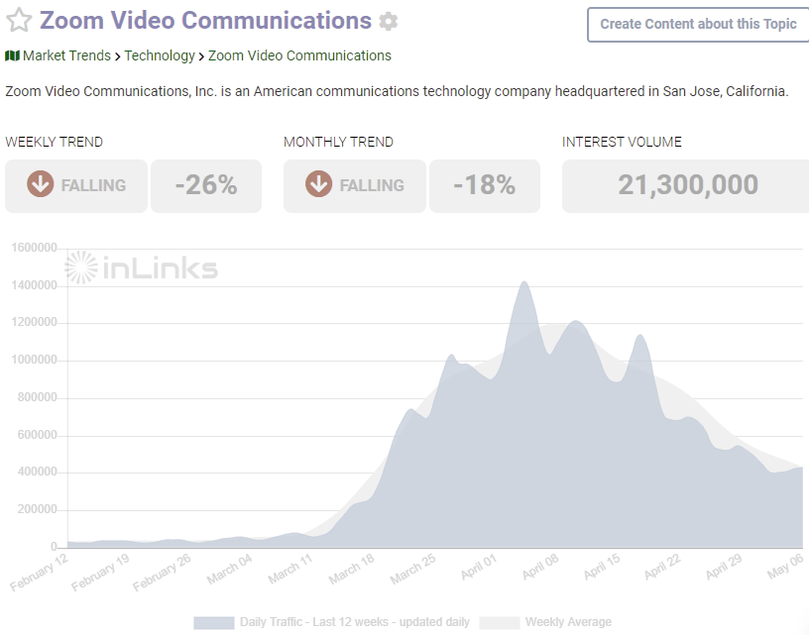Click the March 18 axis label
This screenshot has width=809, height=635.
[x=351, y=570]
